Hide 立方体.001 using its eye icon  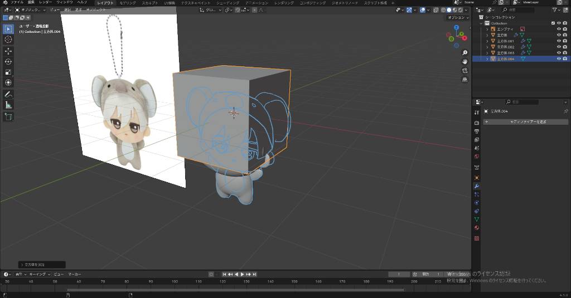(559, 41)
